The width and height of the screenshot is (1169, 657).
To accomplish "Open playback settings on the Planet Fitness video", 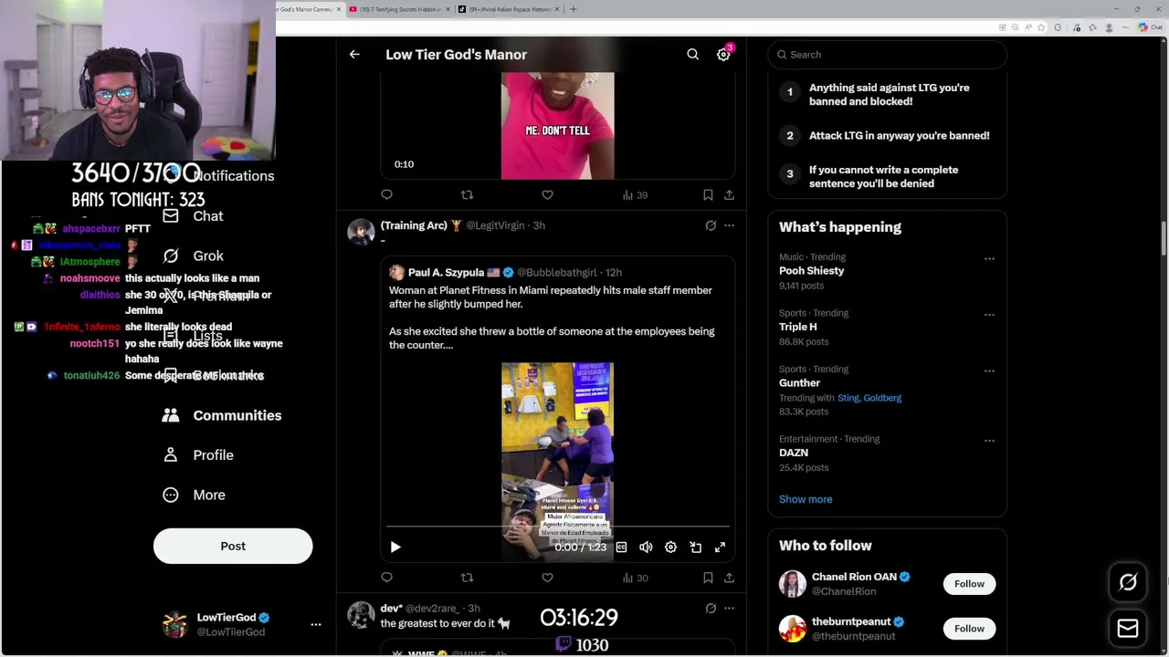I will tap(670, 547).
